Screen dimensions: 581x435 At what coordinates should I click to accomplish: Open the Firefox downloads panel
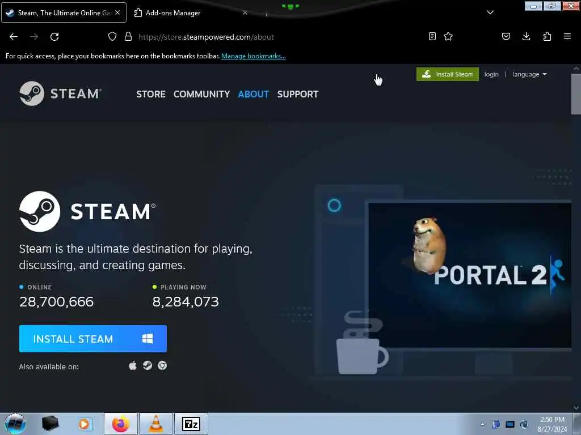click(x=526, y=36)
